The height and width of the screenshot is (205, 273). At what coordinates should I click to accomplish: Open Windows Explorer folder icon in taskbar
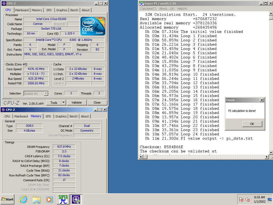37,199
